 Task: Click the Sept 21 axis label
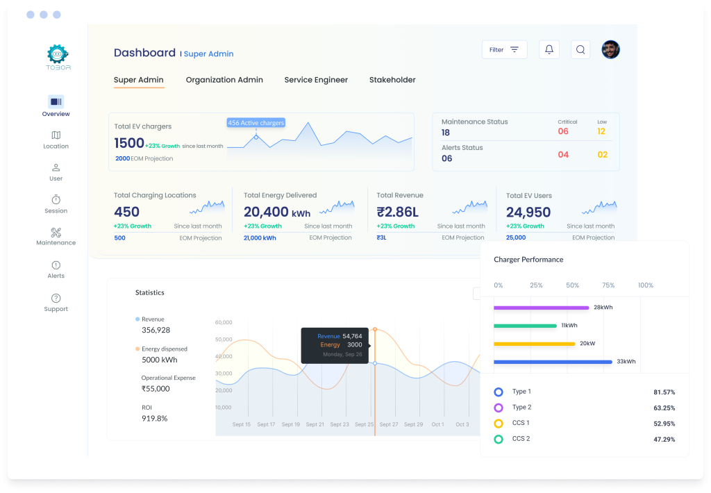(x=315, y=424)
